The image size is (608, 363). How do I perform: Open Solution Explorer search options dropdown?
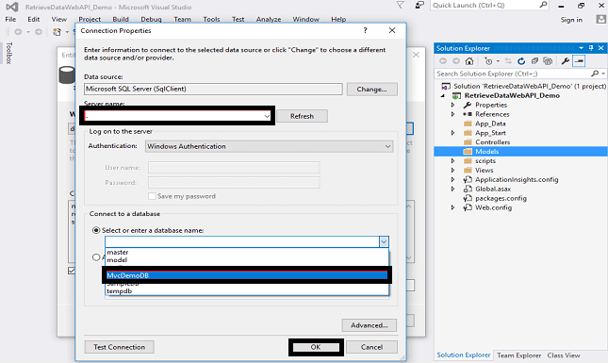[x=603, y=74]
